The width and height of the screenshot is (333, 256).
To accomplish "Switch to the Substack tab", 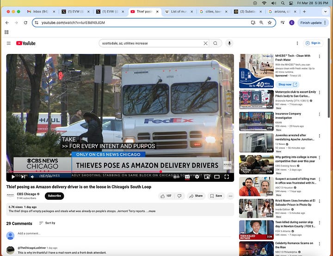I will click(247, 12).
